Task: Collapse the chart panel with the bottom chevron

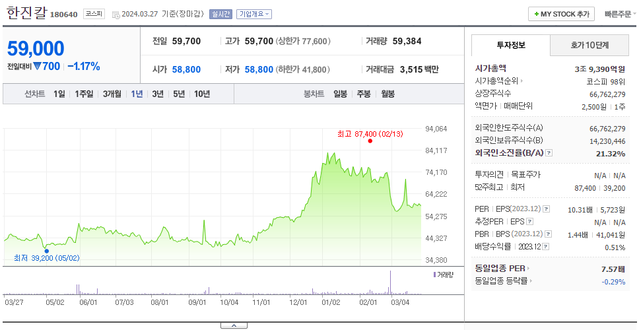Action: (234, 325)
